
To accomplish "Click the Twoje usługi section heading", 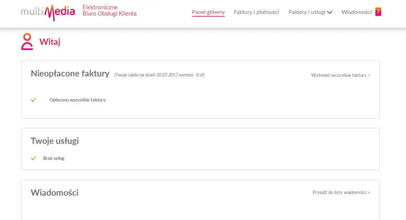I will tap(55, 141).
